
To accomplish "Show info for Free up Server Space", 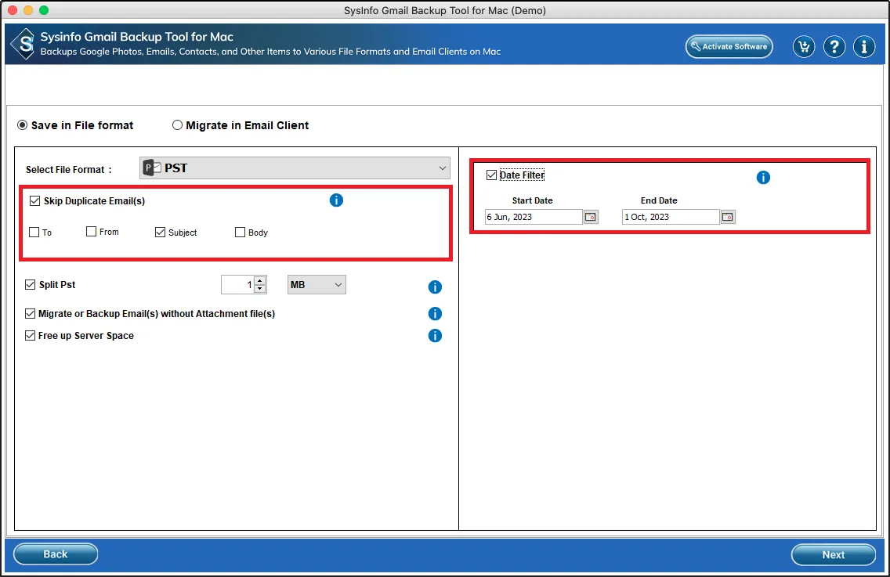I will tap(435, 336).
